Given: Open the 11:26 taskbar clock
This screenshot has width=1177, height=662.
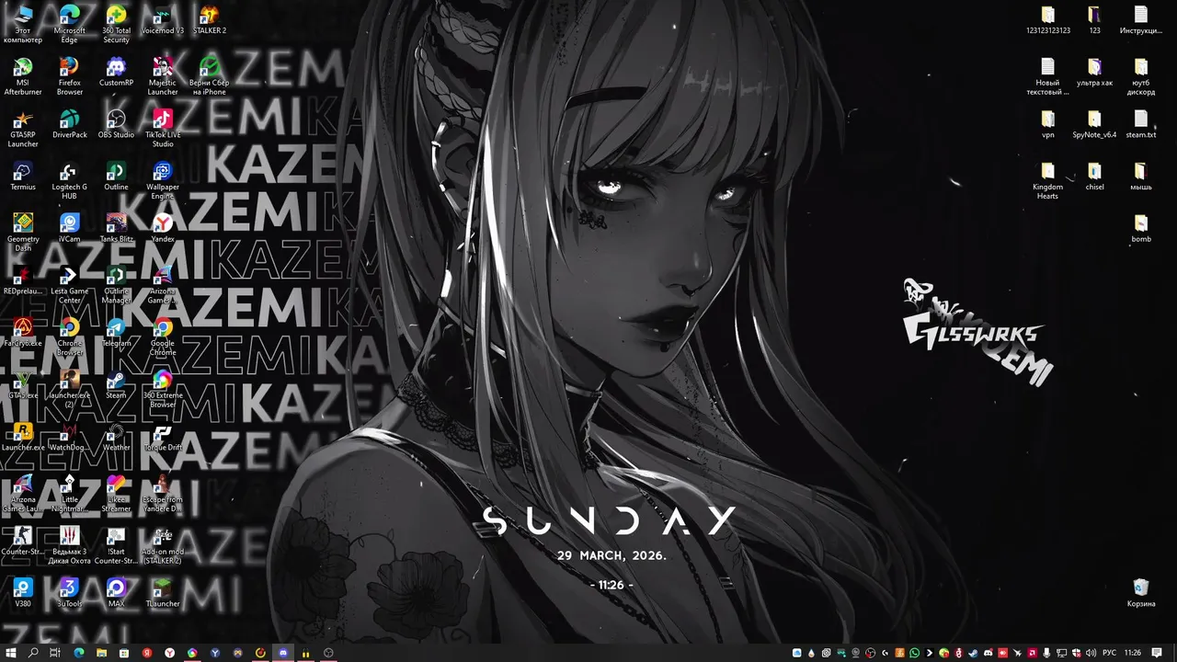Looking at the screenshot, I should [x=1133, y=653].
